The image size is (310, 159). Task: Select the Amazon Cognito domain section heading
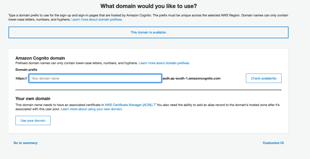click(x=40, y=58)
